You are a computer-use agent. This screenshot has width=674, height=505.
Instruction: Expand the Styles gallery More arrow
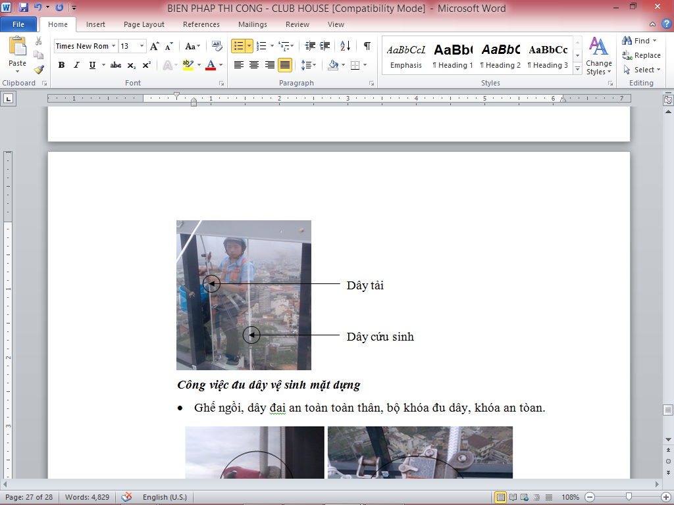578,69
